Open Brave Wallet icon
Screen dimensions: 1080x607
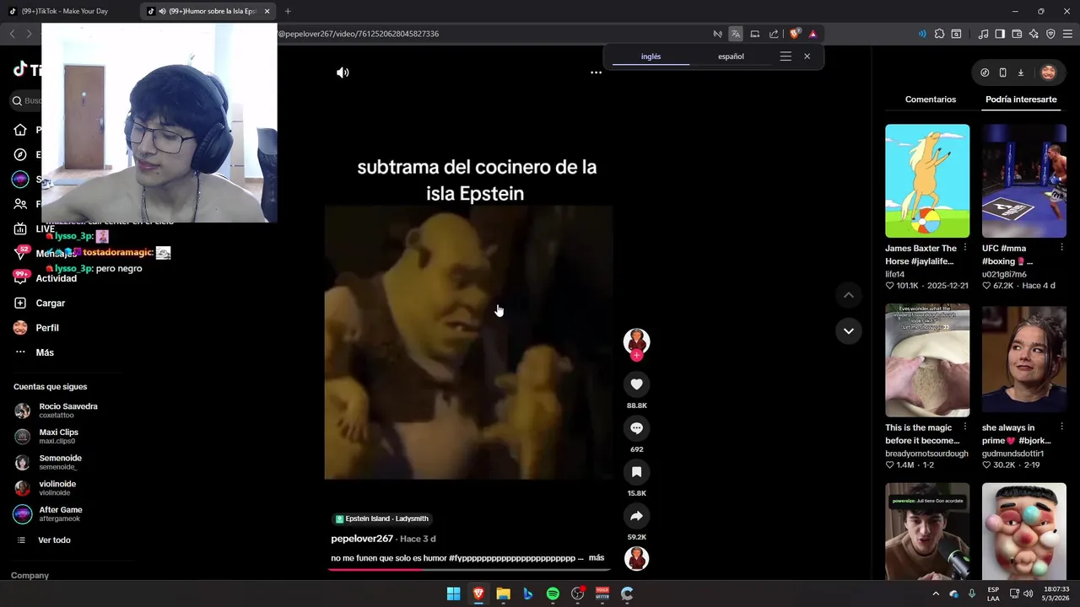coord(1017,34)
